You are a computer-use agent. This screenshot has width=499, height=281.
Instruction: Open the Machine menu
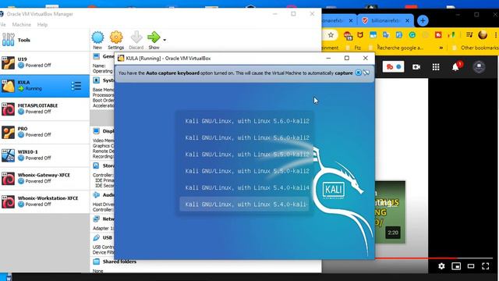[22, 24]
